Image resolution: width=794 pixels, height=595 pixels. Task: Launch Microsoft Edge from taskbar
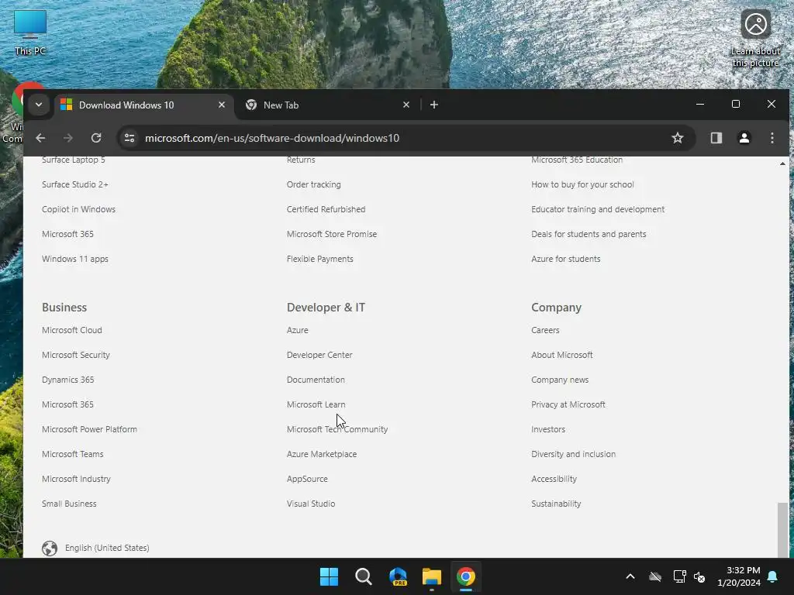(398, 576)
